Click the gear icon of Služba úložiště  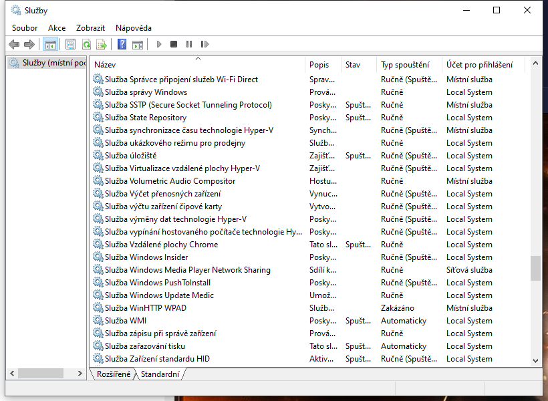98,155
